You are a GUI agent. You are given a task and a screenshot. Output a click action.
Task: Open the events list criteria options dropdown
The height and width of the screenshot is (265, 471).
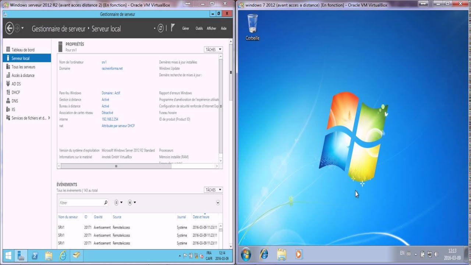(x=118, y=202)
